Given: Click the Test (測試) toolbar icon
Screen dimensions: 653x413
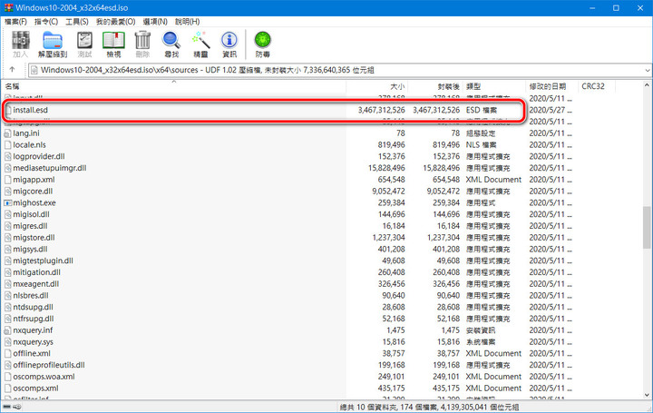Looking at the screenshot, I should point(84,44).
